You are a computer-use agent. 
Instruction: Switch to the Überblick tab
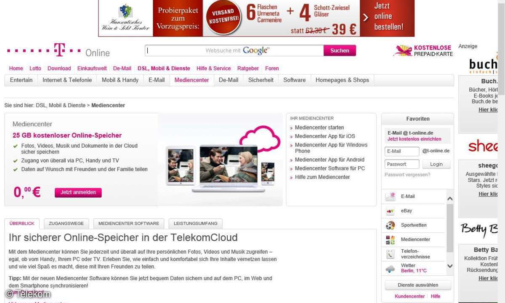click(x=22, y=223)
